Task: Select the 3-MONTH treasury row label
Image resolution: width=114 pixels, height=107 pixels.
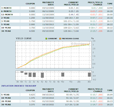Action: point(6,8)
